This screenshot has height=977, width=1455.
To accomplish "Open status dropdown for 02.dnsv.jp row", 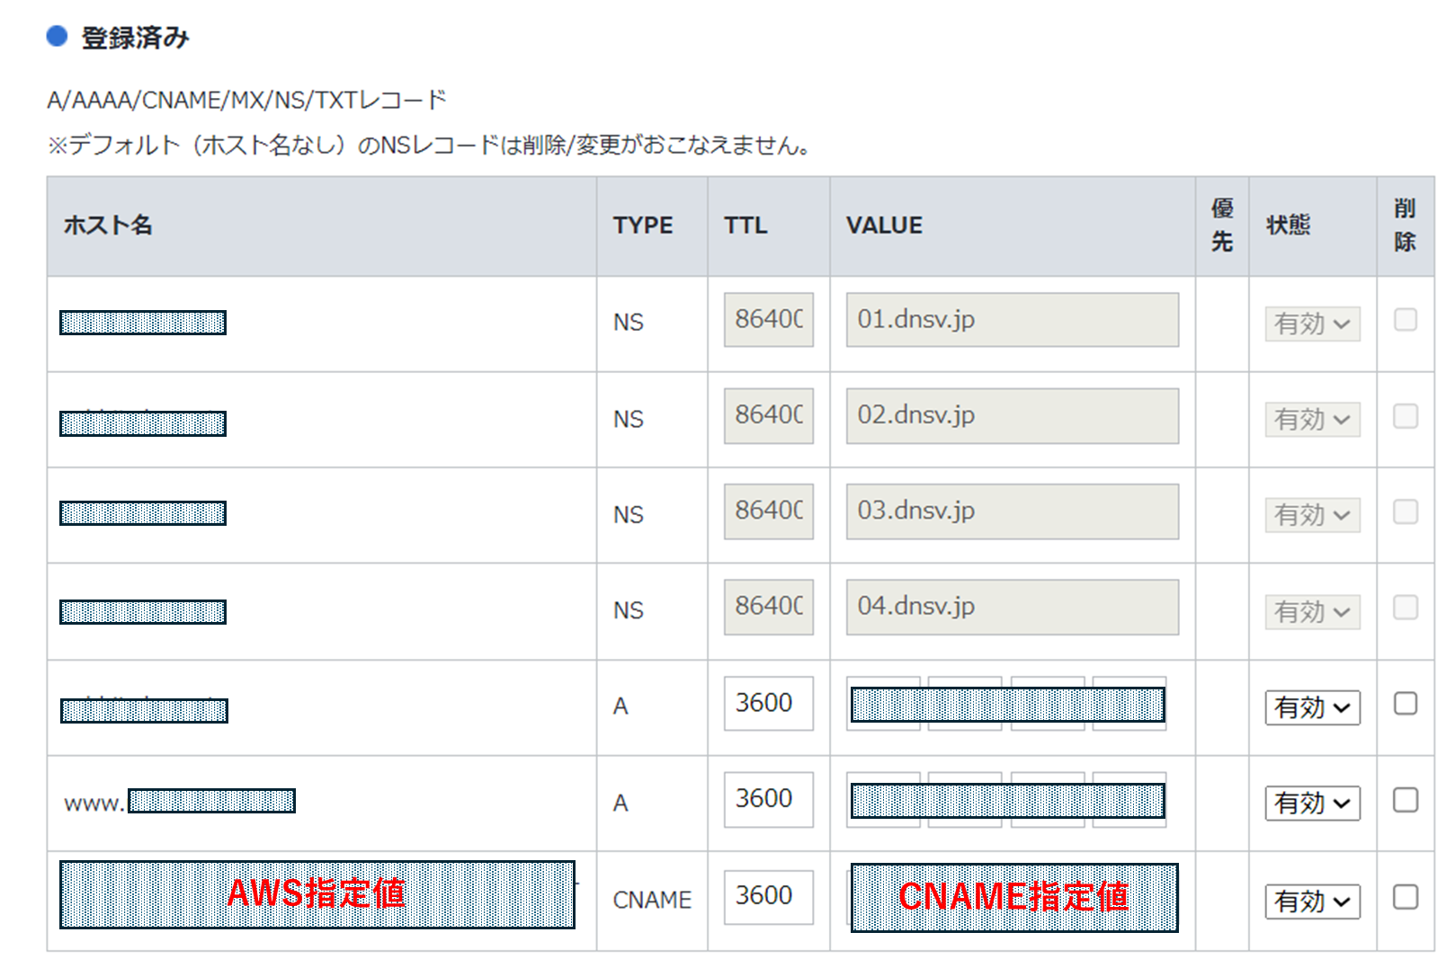I will click(1312, 419).
